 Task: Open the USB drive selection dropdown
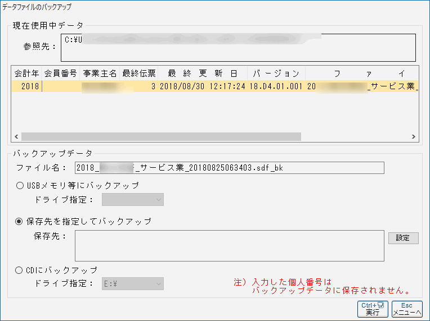(132, 200)
